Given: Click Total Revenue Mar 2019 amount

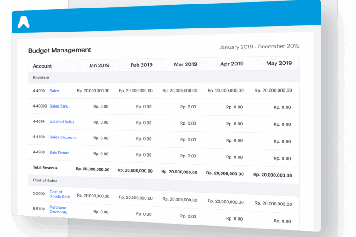Looking at the screenshot, I should click(179, 172).
